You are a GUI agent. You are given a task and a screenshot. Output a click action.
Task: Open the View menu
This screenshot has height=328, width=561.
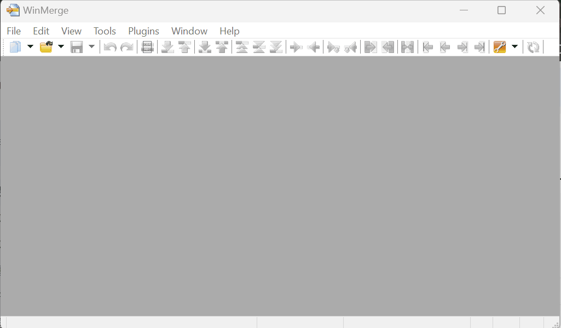(x=71, y=31)
